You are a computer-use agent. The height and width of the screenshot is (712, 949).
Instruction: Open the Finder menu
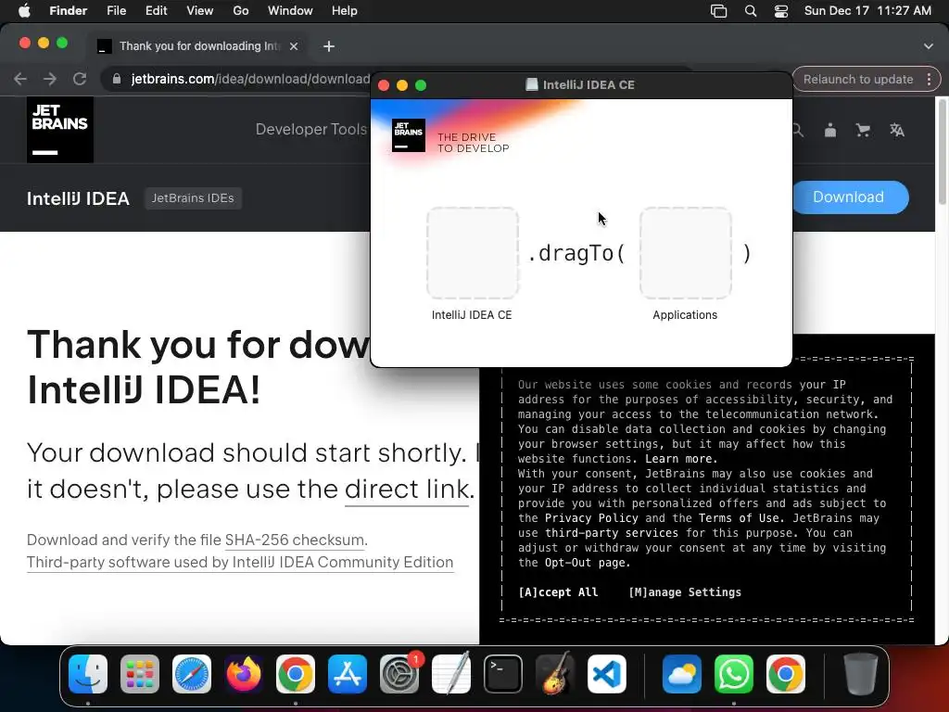point(69,11)
